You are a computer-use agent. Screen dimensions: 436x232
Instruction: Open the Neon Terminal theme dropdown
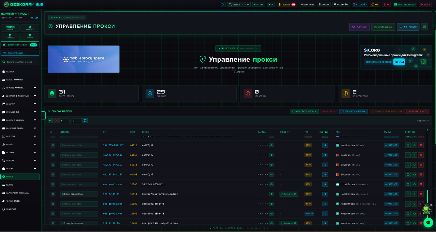[405, 4]
